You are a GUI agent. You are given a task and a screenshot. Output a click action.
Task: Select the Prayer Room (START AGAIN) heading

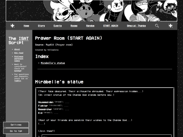pos(68,38)
